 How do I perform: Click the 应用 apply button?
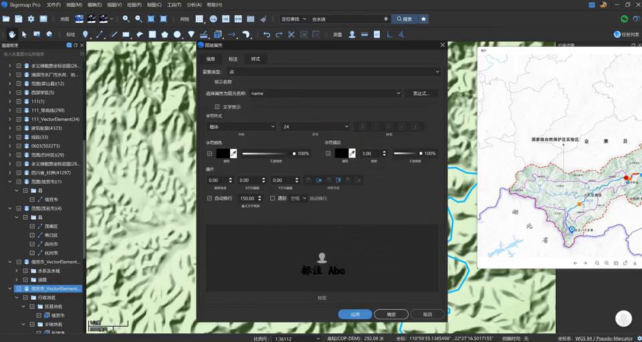355,315
